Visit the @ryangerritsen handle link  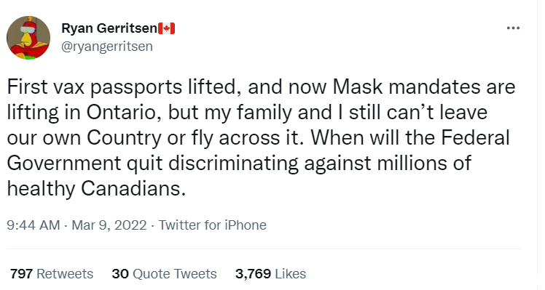click(x=107, y=46)
